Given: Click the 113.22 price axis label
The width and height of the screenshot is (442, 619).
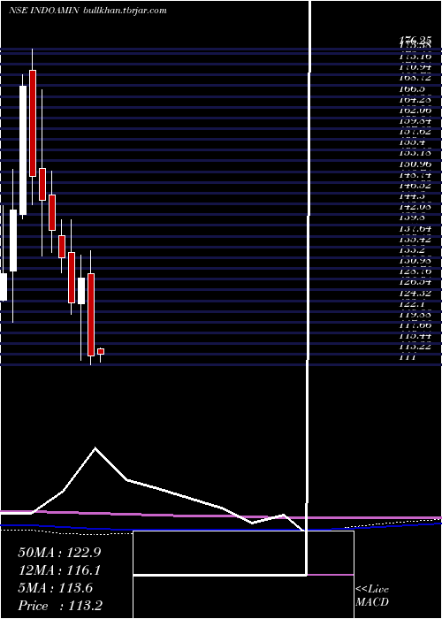Looking at the screenshot, I should [x=415, y=347].
